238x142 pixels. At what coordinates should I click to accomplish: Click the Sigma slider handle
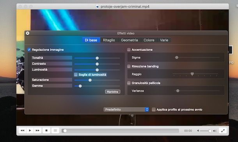(x=177, y=58)
